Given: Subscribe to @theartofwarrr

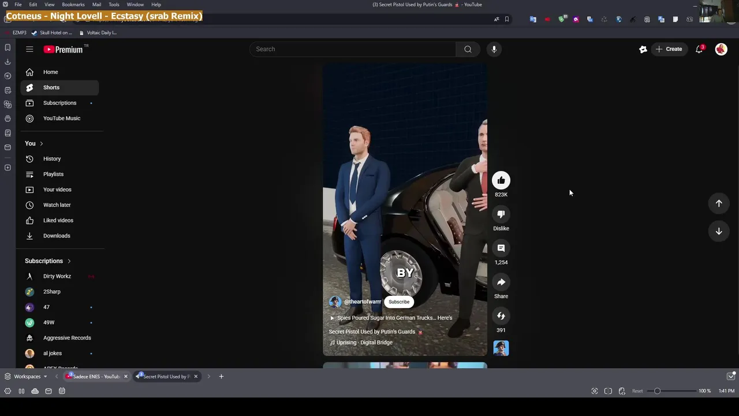Looking at the screenshot, I should pos(399,302).
